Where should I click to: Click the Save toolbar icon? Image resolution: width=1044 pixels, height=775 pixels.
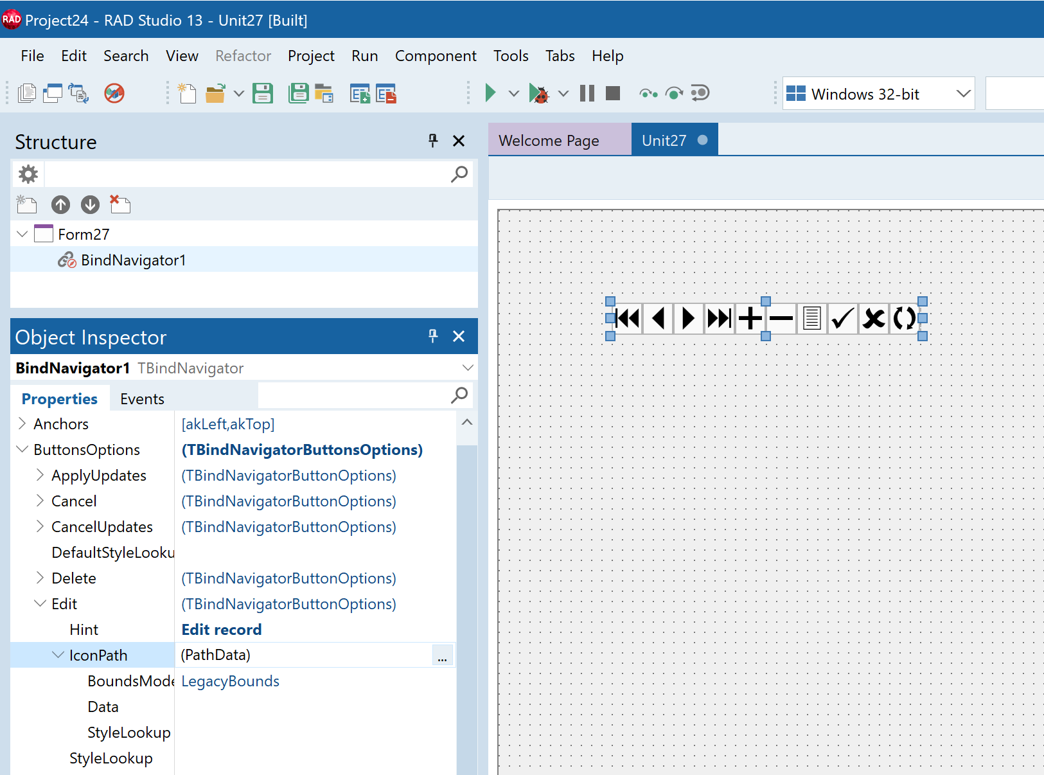263,94
